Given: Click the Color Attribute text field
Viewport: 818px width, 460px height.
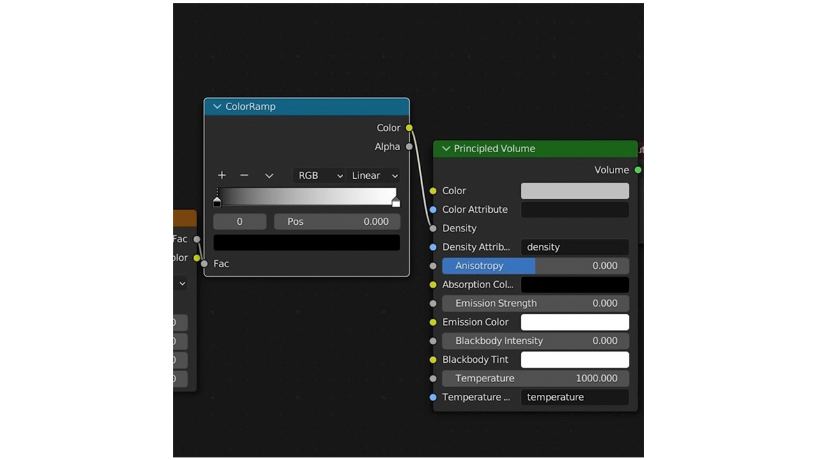Looking at the screenshot, I should (x=575, y=210).
